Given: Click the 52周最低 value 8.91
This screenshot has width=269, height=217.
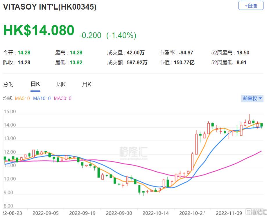Looking at the screenshot, I should pos(242,62).
